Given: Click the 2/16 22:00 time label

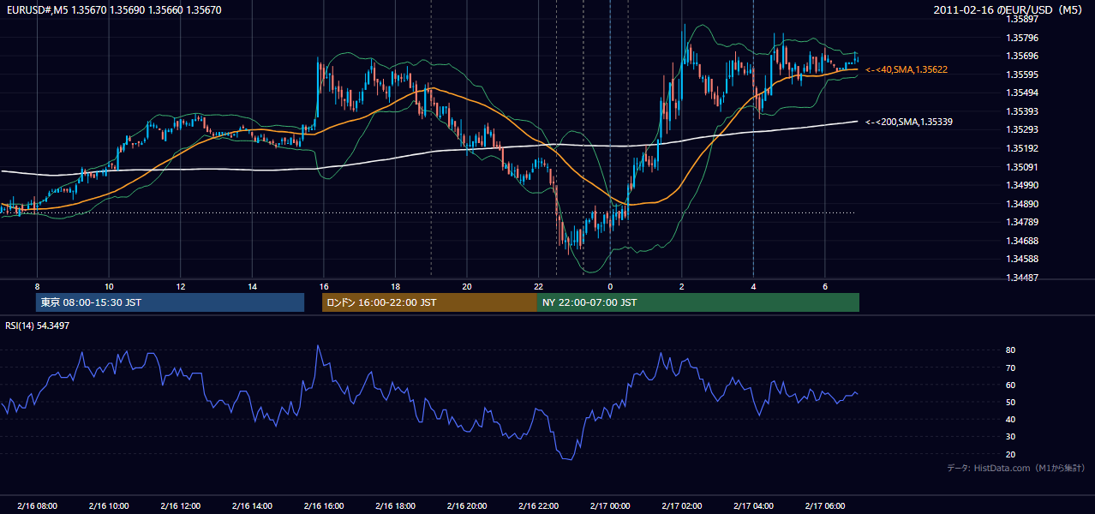Looking at the screenshot, I should 538,505.
